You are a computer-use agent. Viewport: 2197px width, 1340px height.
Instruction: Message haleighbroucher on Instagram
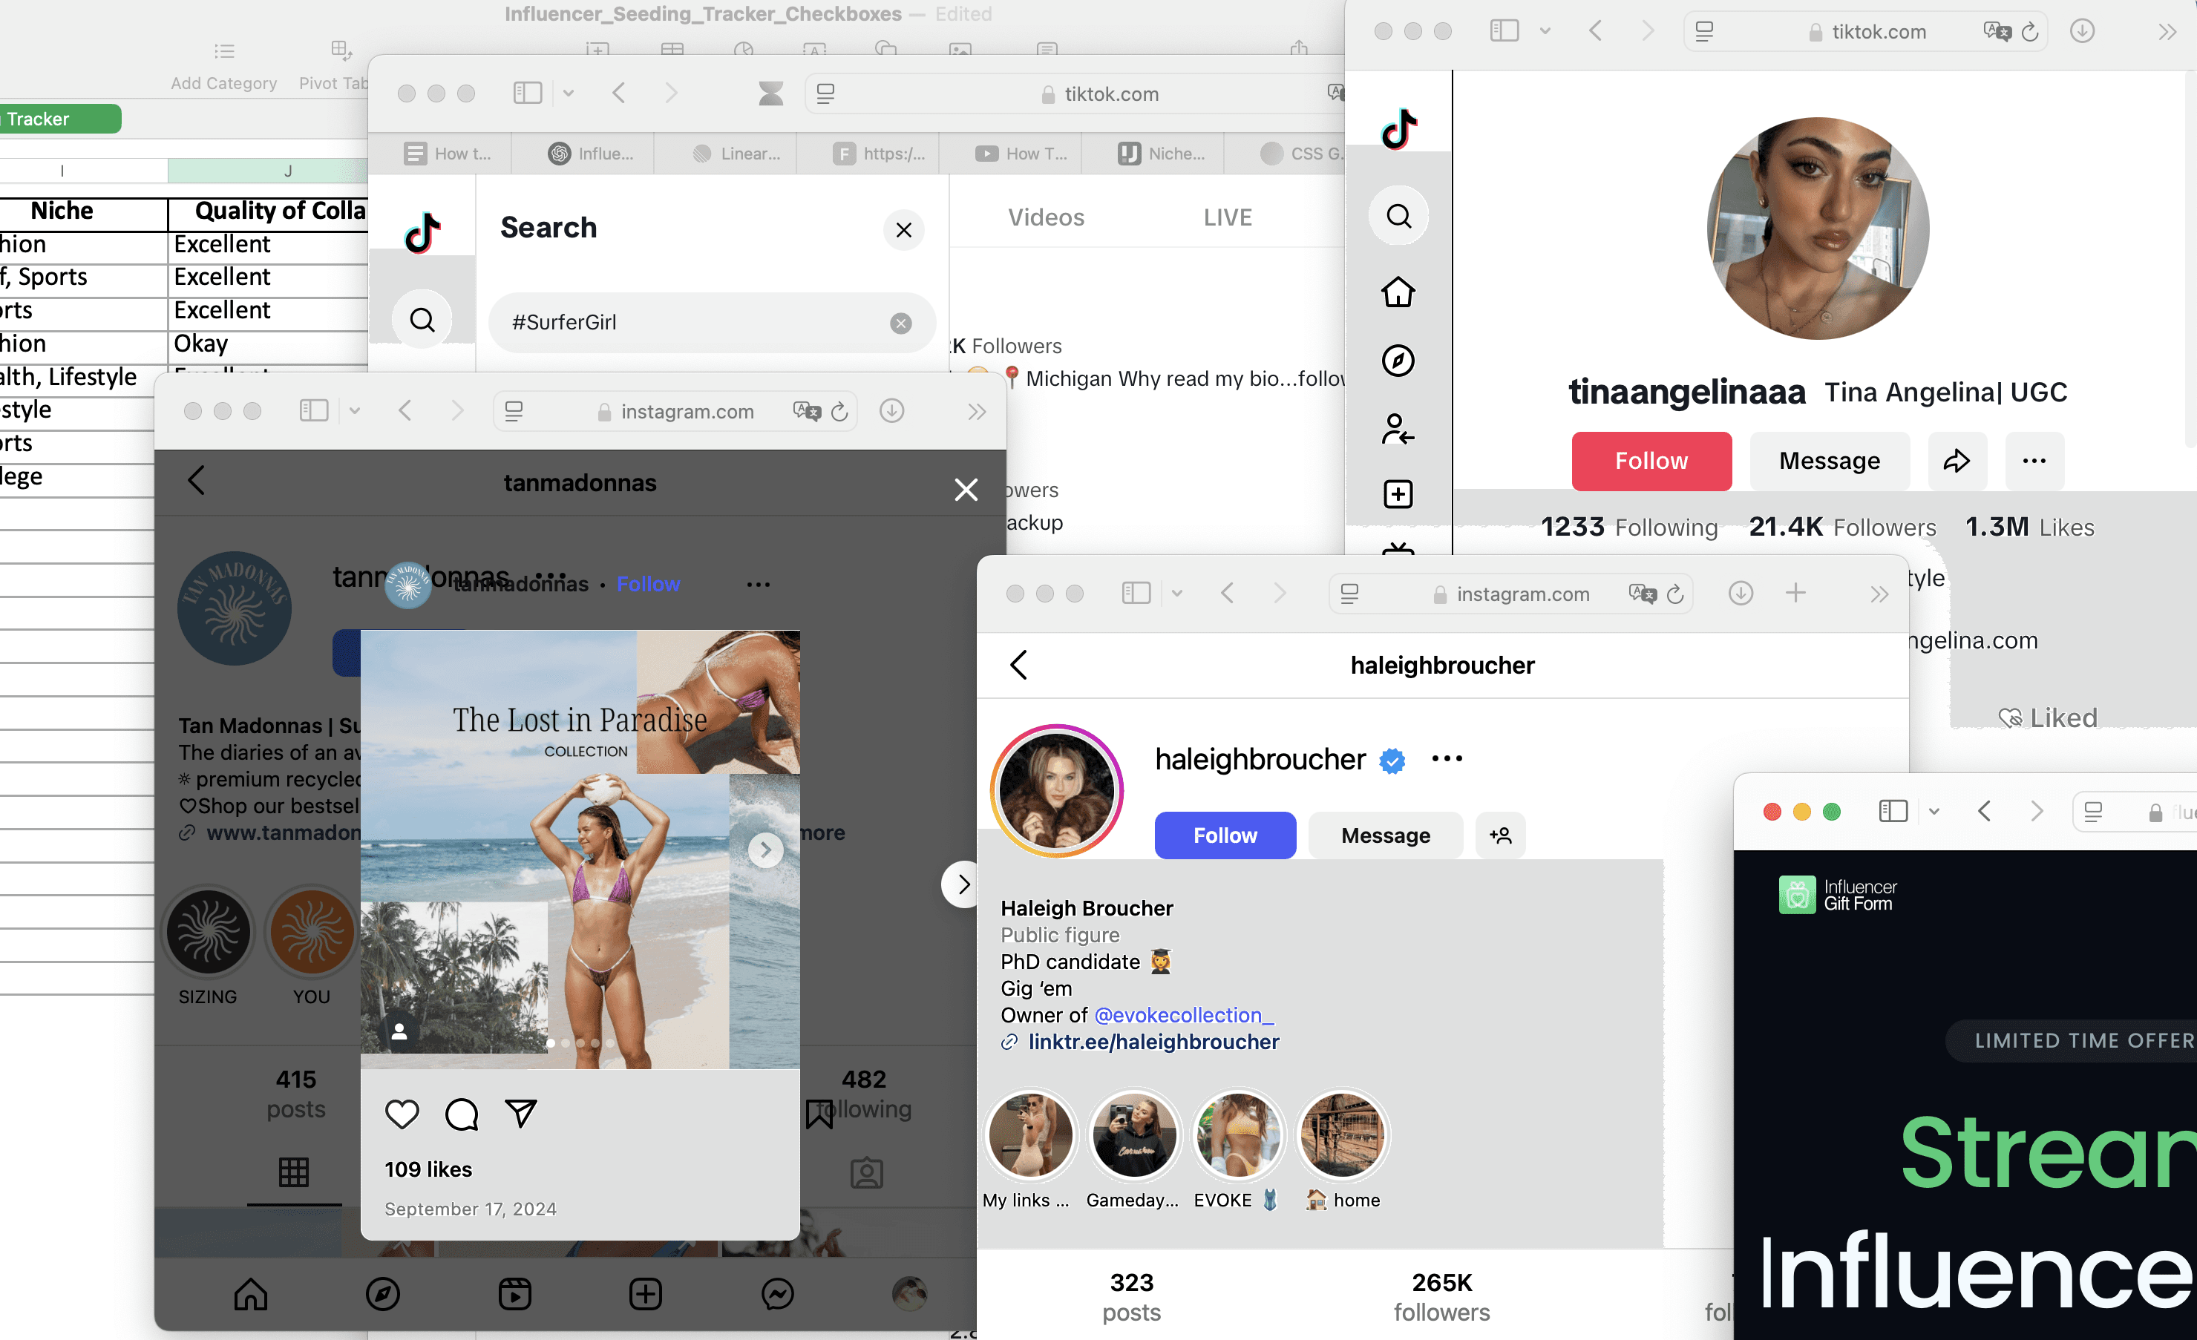[1386, 835]
